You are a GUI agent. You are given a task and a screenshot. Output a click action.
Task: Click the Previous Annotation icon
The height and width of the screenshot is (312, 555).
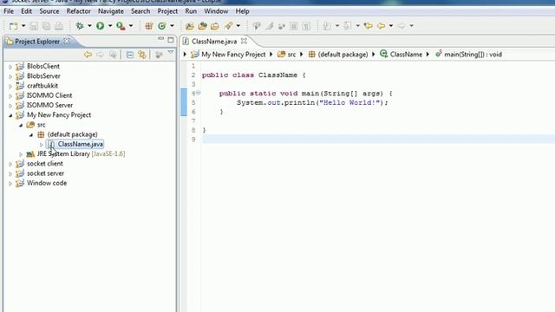[x=348, y=26]
